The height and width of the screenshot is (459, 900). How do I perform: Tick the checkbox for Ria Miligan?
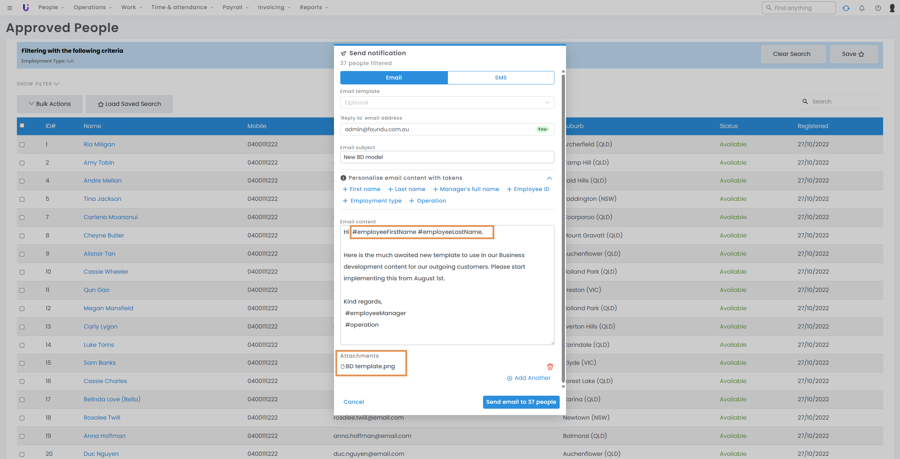click(x=22, y=145)
